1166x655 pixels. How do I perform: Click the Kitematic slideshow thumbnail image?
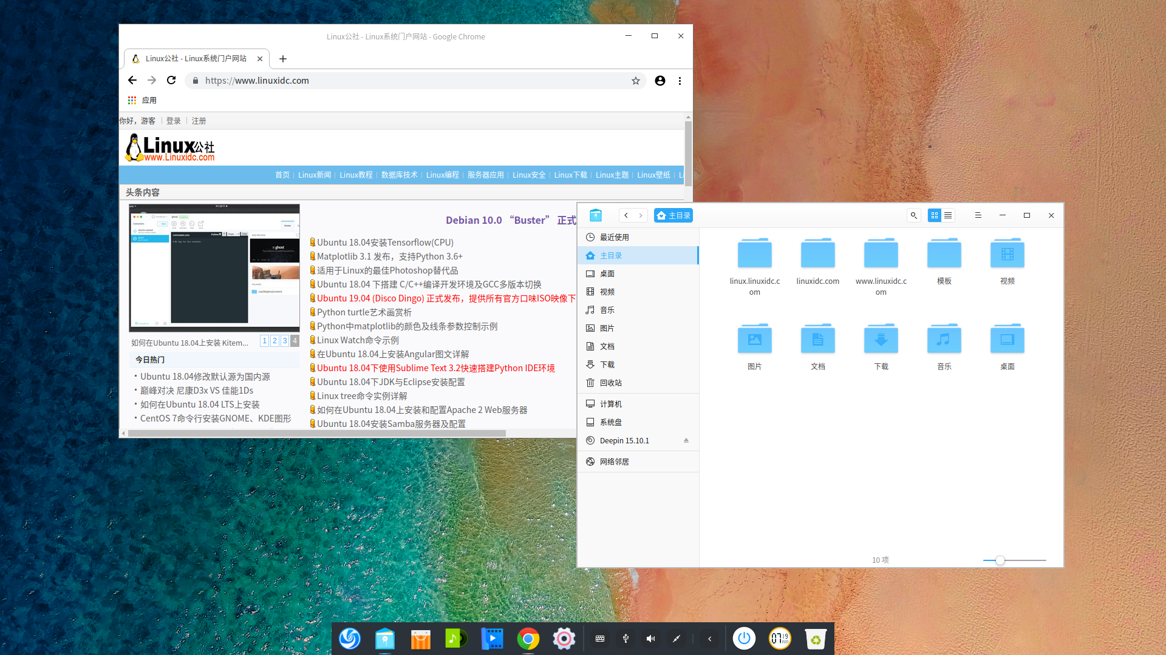coord(214,267)
